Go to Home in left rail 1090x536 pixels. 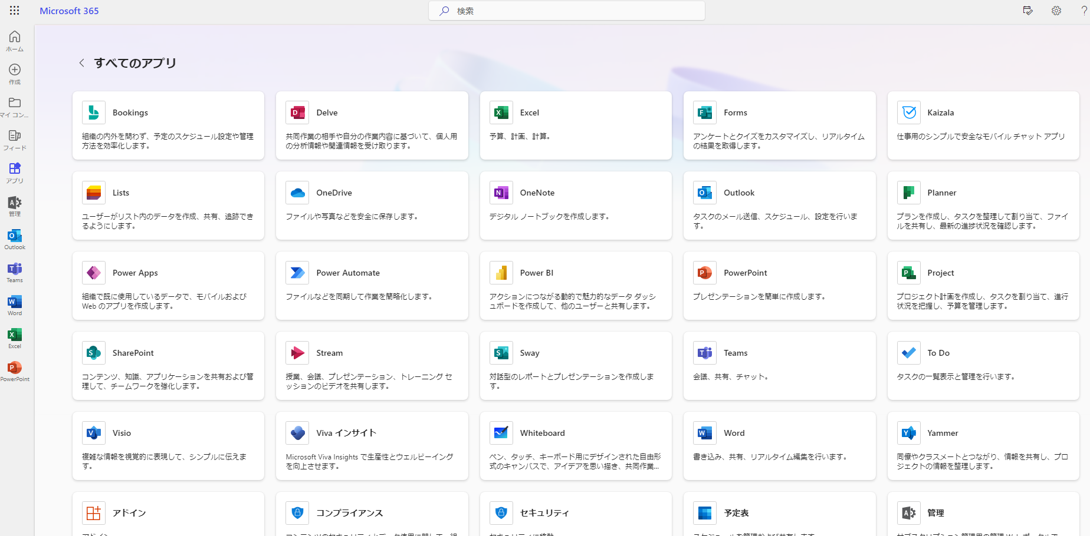click(15, 41)
